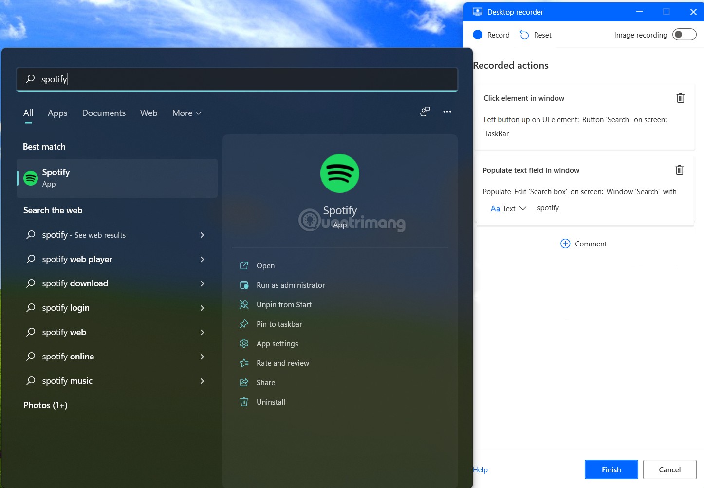The width and height of the screenshot is (704, 488).
Task: Click the Desktop recorder title bar icon
Action: (478, 12)
